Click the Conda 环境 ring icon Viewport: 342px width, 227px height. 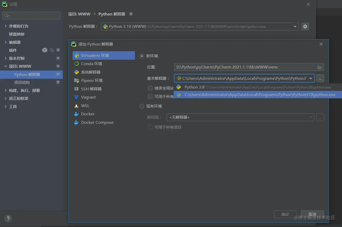pyautogui.click(x=76, y=64)
